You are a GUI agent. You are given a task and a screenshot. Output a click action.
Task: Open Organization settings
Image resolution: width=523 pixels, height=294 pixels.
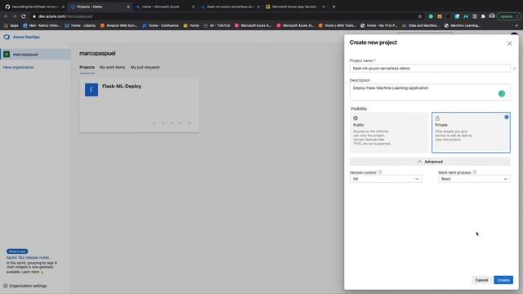click(25, 286)
